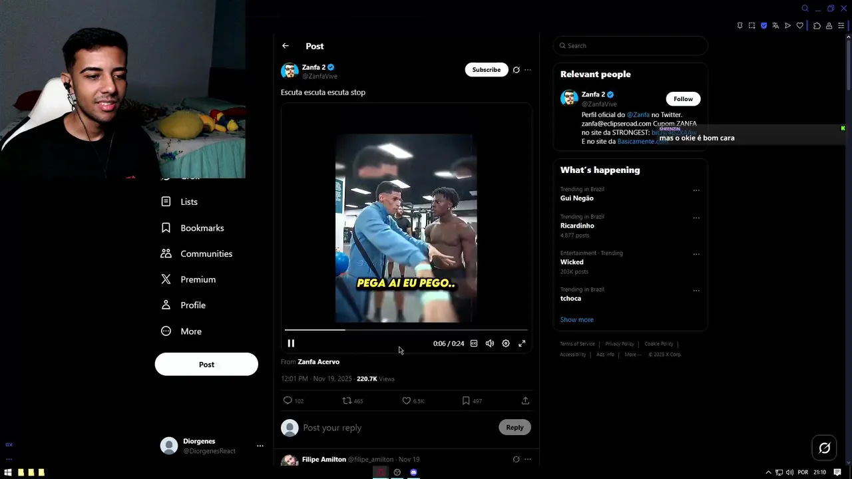Open the tchoca trending topic
Viewport: 852px width, 479px height.
570,299
